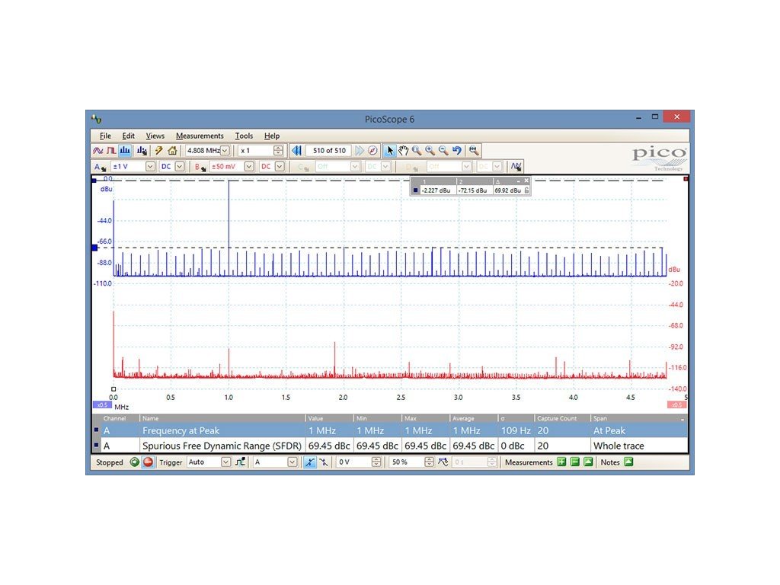Open the Tools menu
Viewport: 780px width, 585px height.
pos(244,136)
